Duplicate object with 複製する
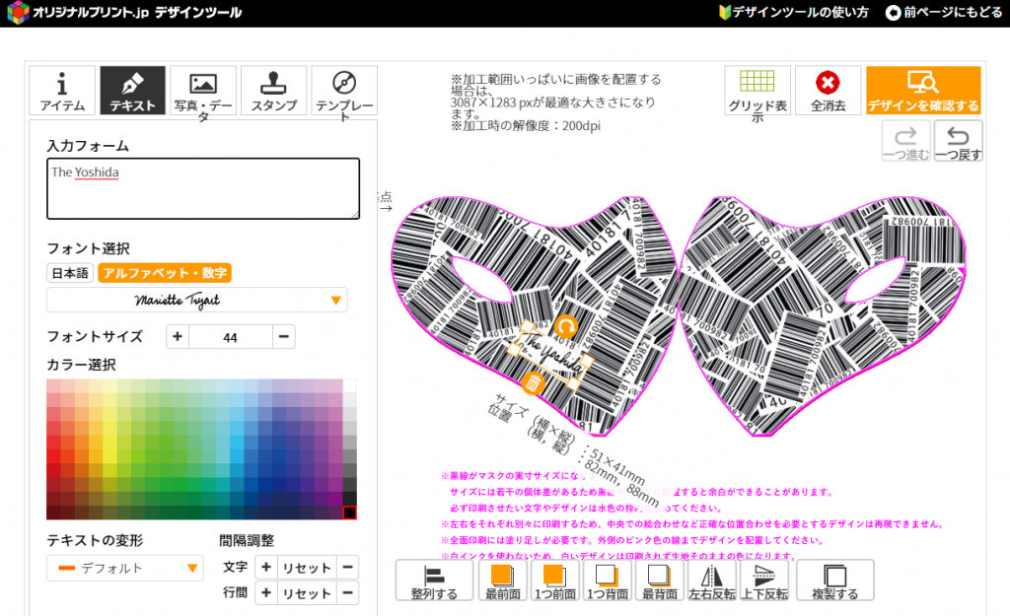 (834, 581)
